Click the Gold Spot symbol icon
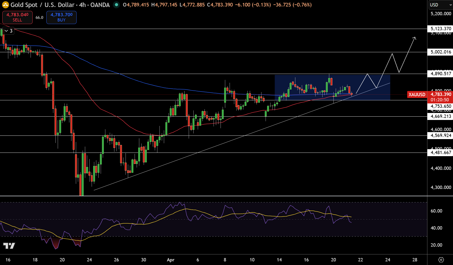The image size is (453, 265). (x=5, y=5)
